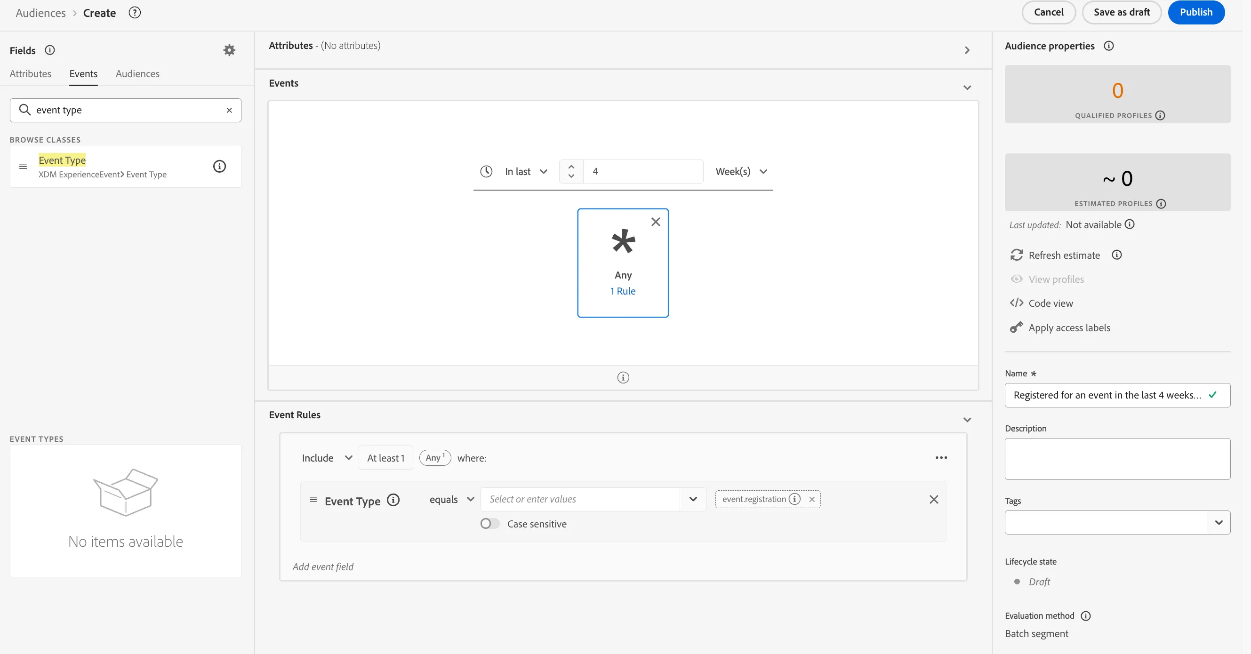Viewport: 1251px width, 654px height.
Task: Open the Tags dropdown
Action: [x=1219, y=523]
